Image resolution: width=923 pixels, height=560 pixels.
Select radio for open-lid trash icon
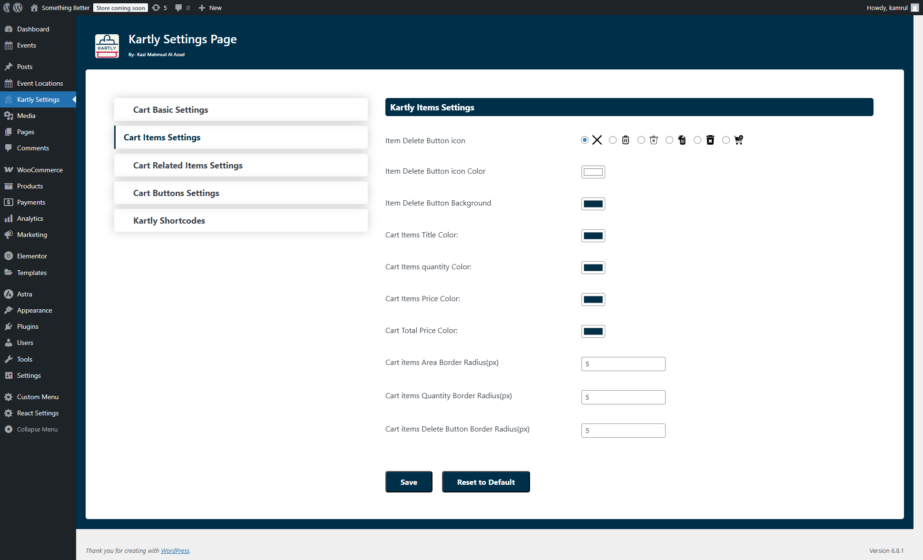pos(669,140)
